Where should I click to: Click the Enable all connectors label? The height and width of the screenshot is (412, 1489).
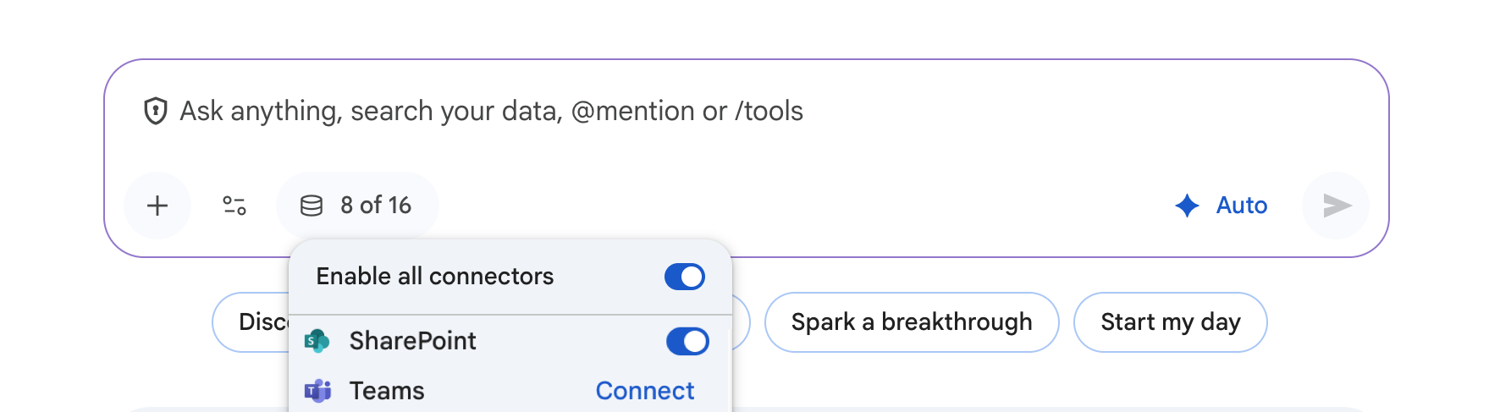(x=435, y=277)
